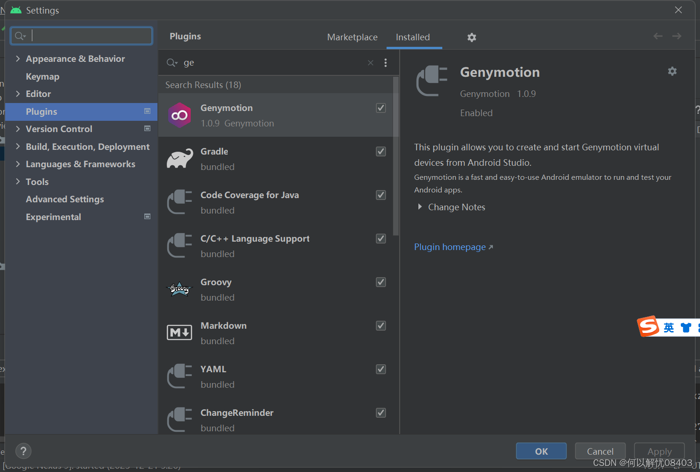Click the Sogou input method S icon

pos(648,326)
